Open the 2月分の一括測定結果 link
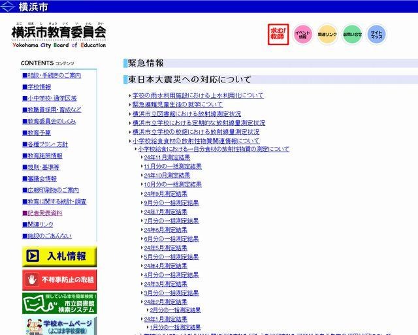This screenshot has height=335, width=418. tap(175, 310)
